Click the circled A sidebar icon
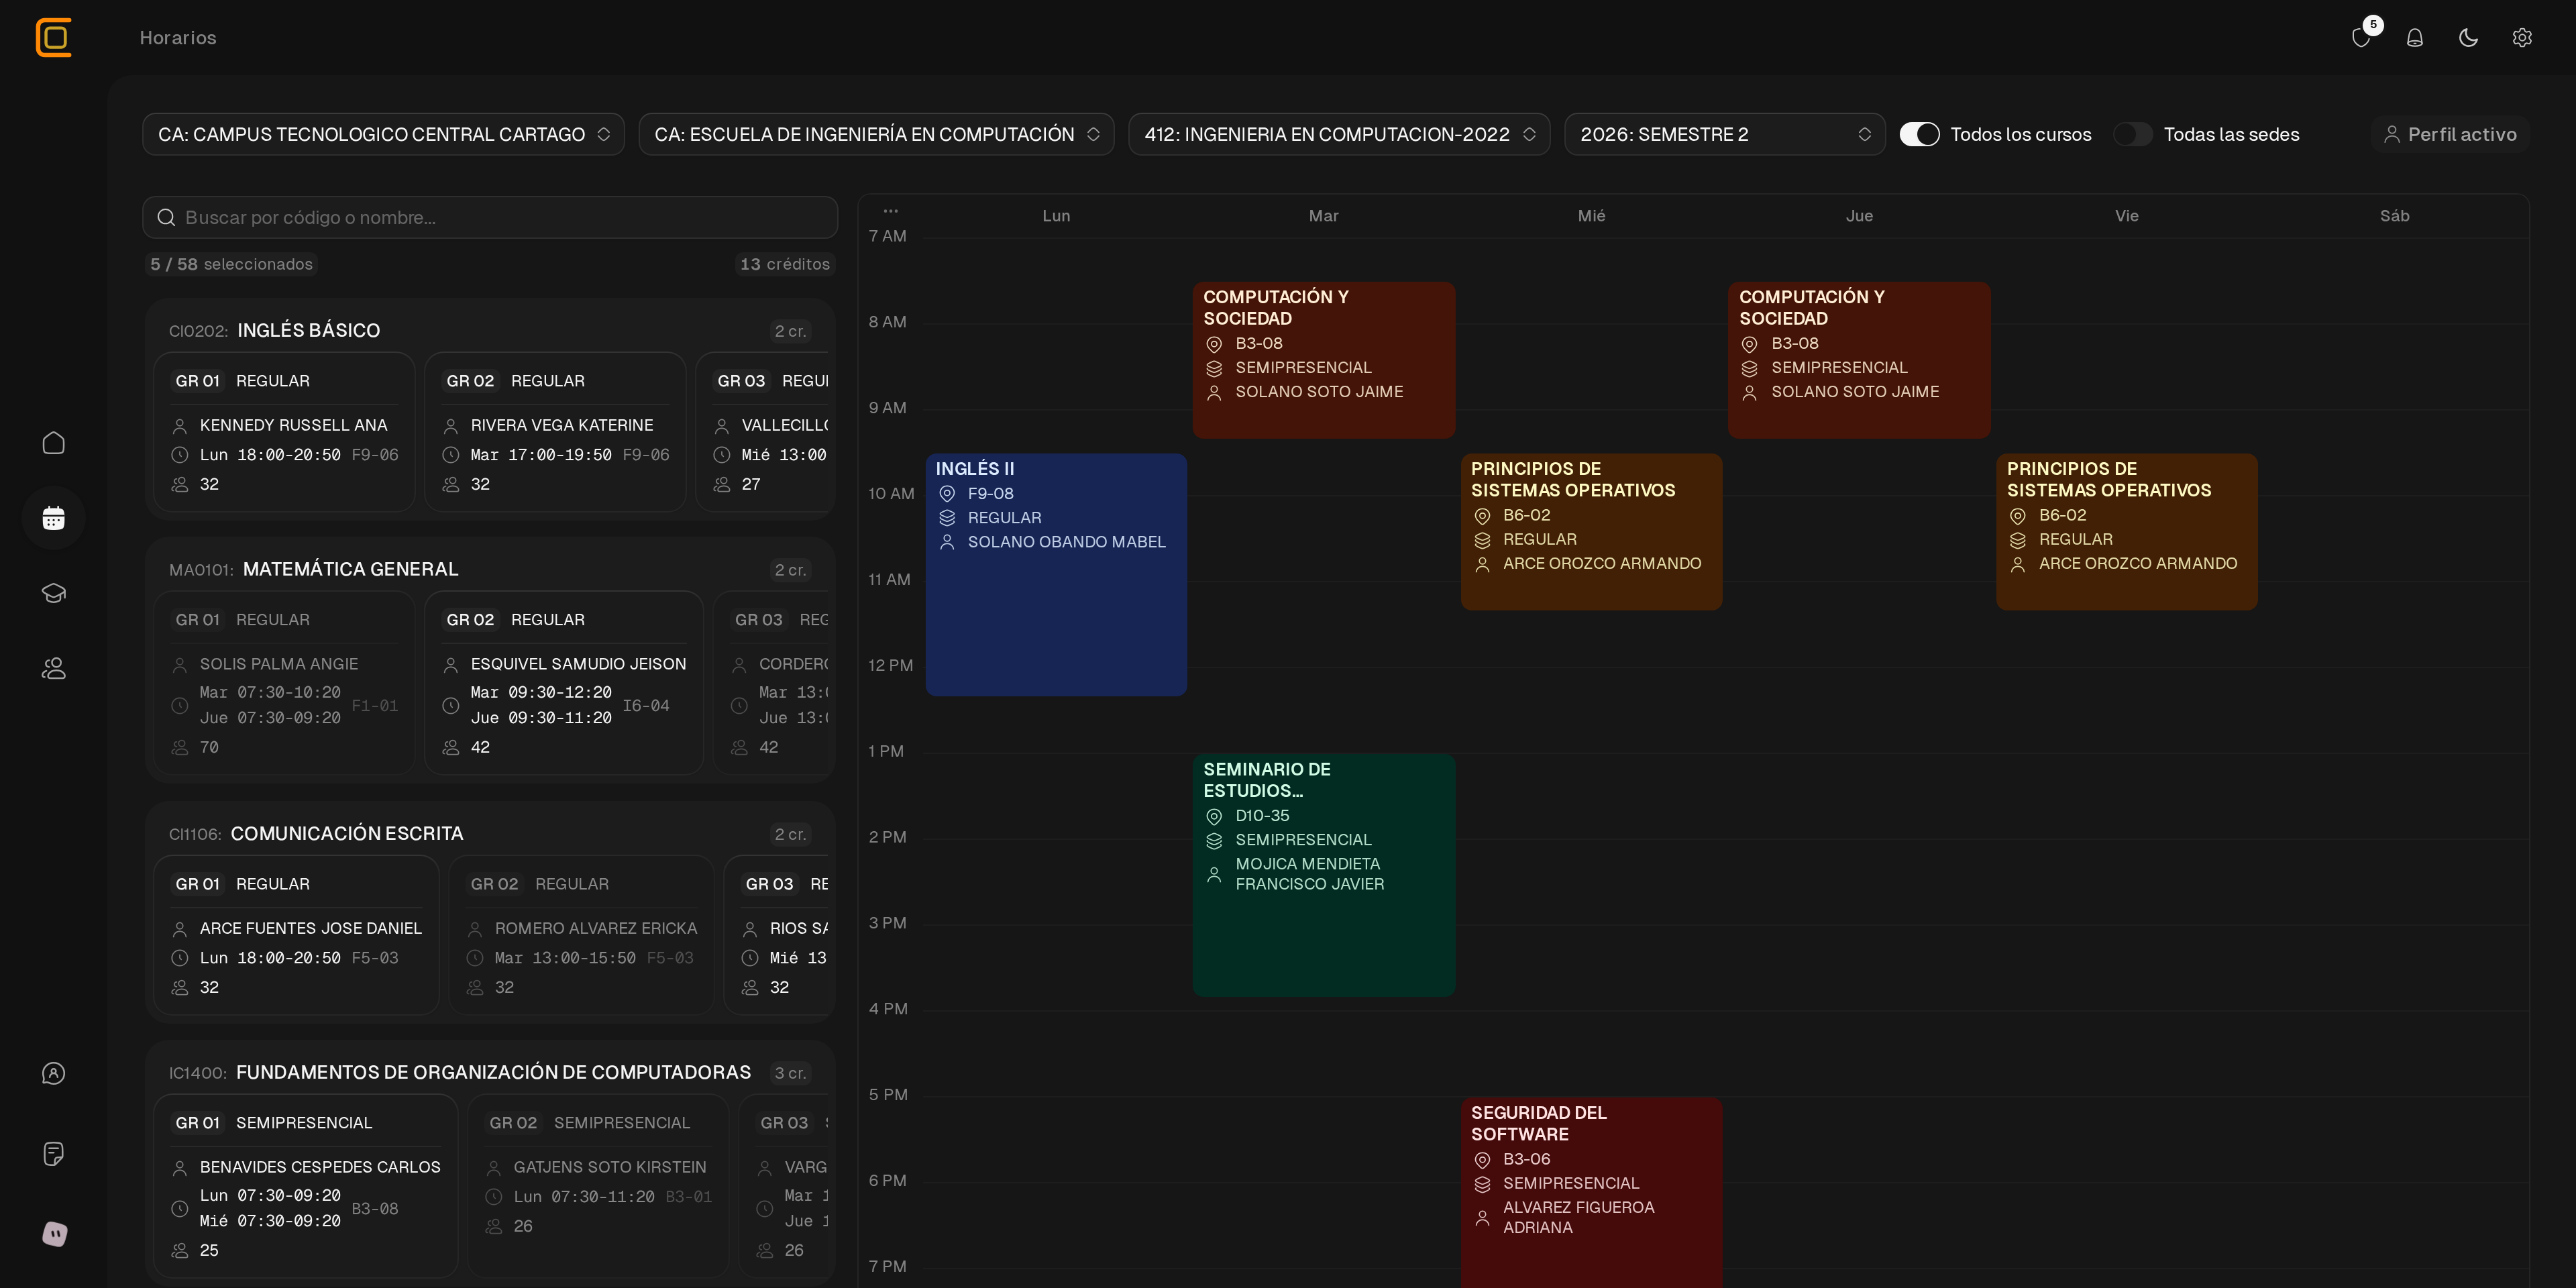Image resolution: width=2576 pixels, height=1288 pixels. pyautogui.click(x=54, y=1073)
